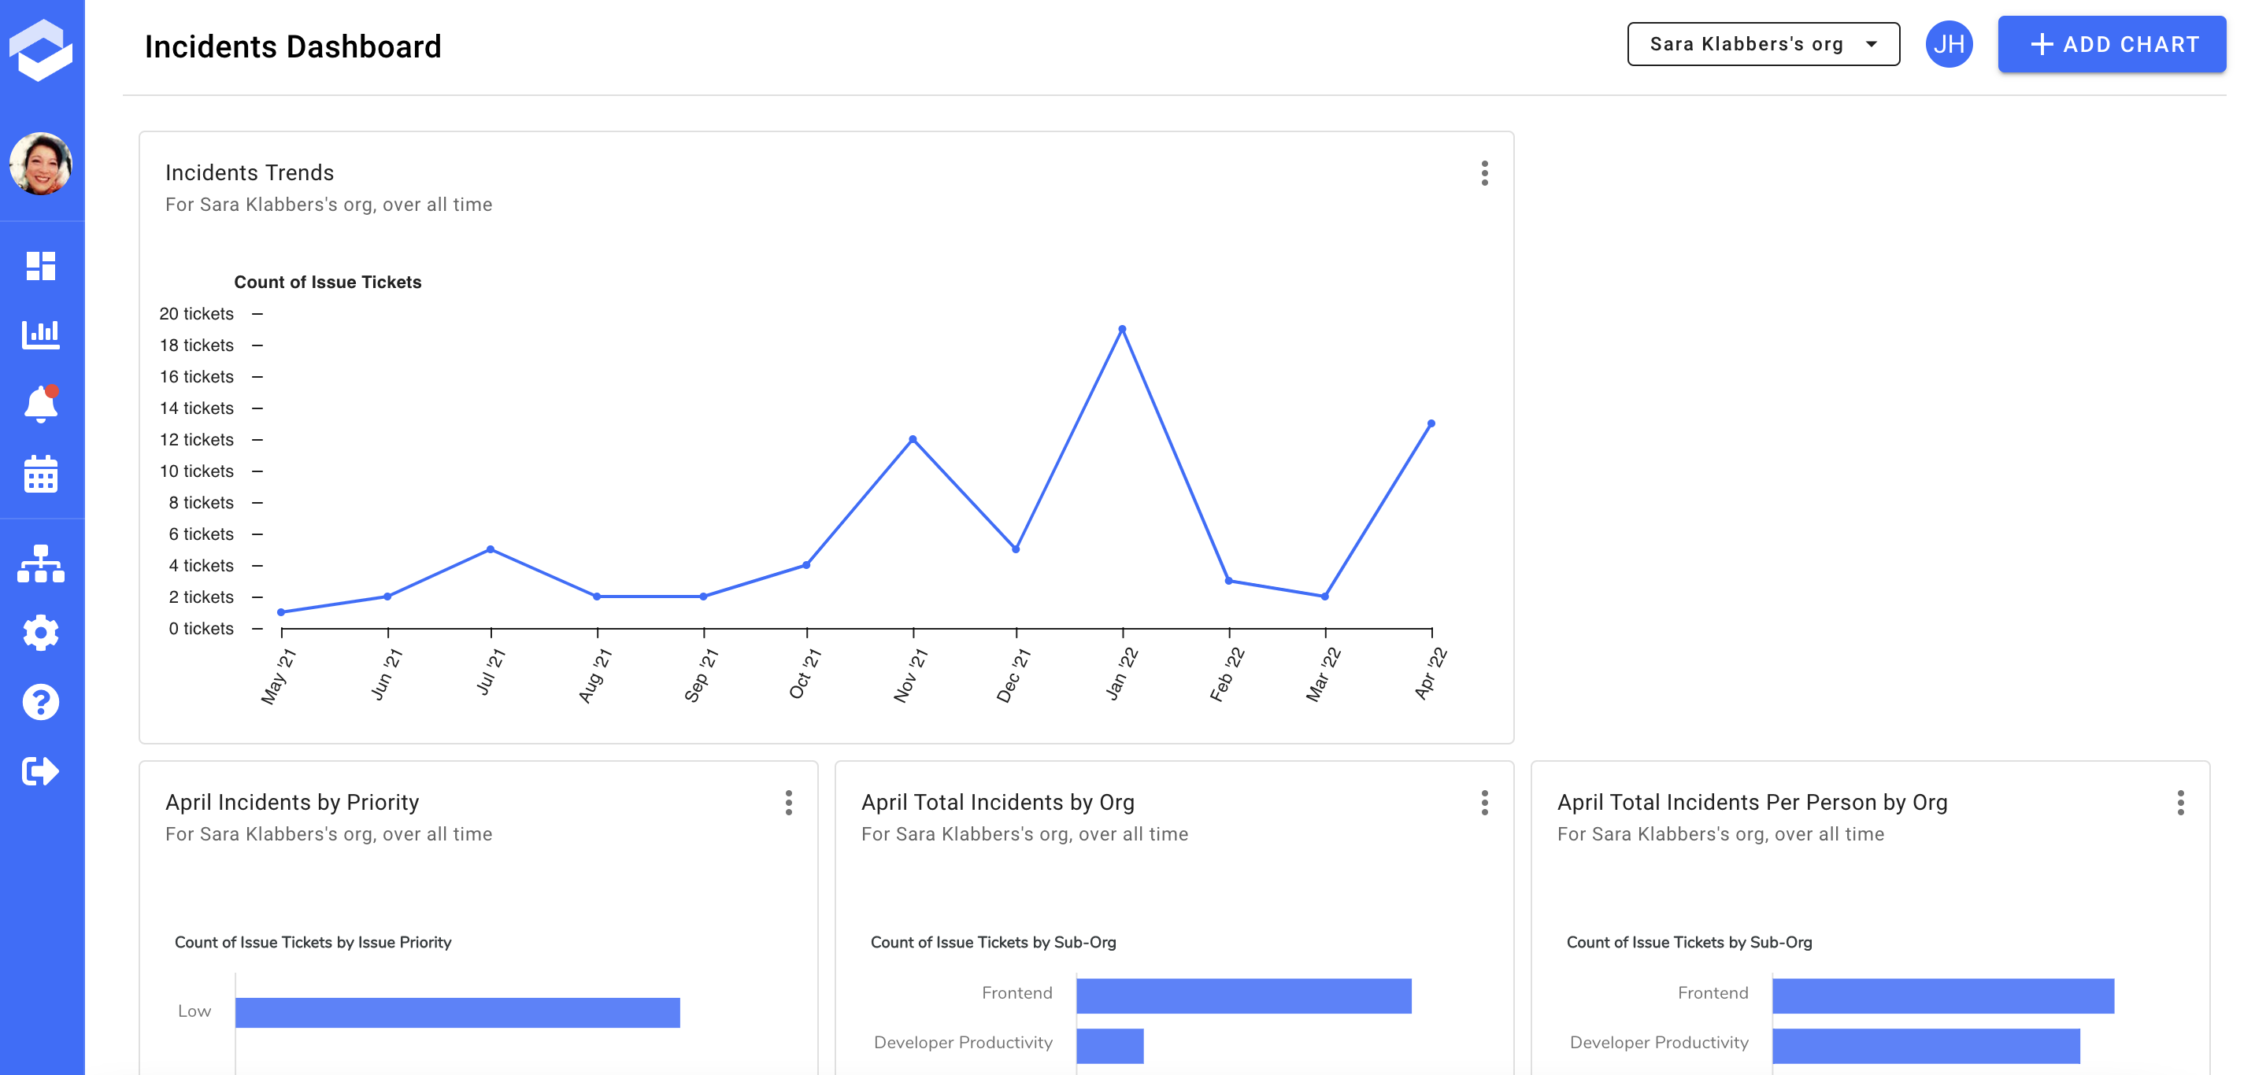Open Incidents Trends card options menu
Image resolution: width=2255 pixels, height=1075 pixels.
1484,173
